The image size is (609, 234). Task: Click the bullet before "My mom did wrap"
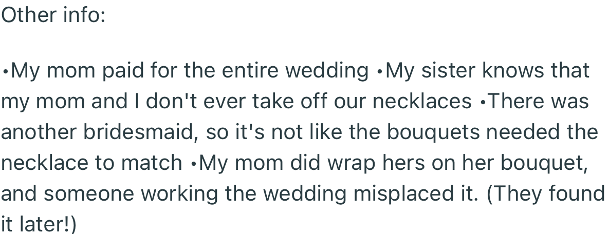tap(193, 164)
